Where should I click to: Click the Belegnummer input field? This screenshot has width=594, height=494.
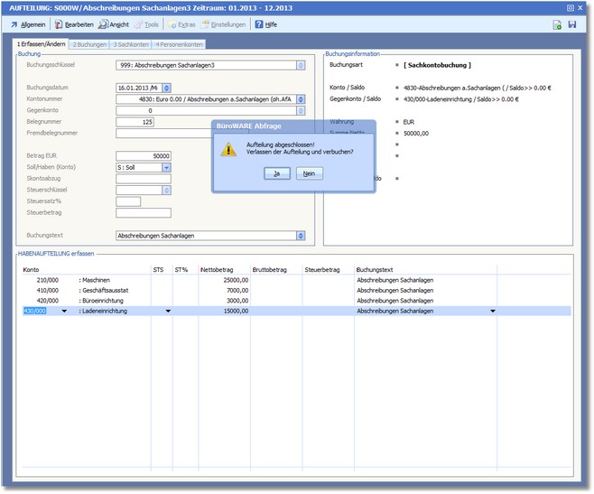pyautogui.click(x=135, y=121)
